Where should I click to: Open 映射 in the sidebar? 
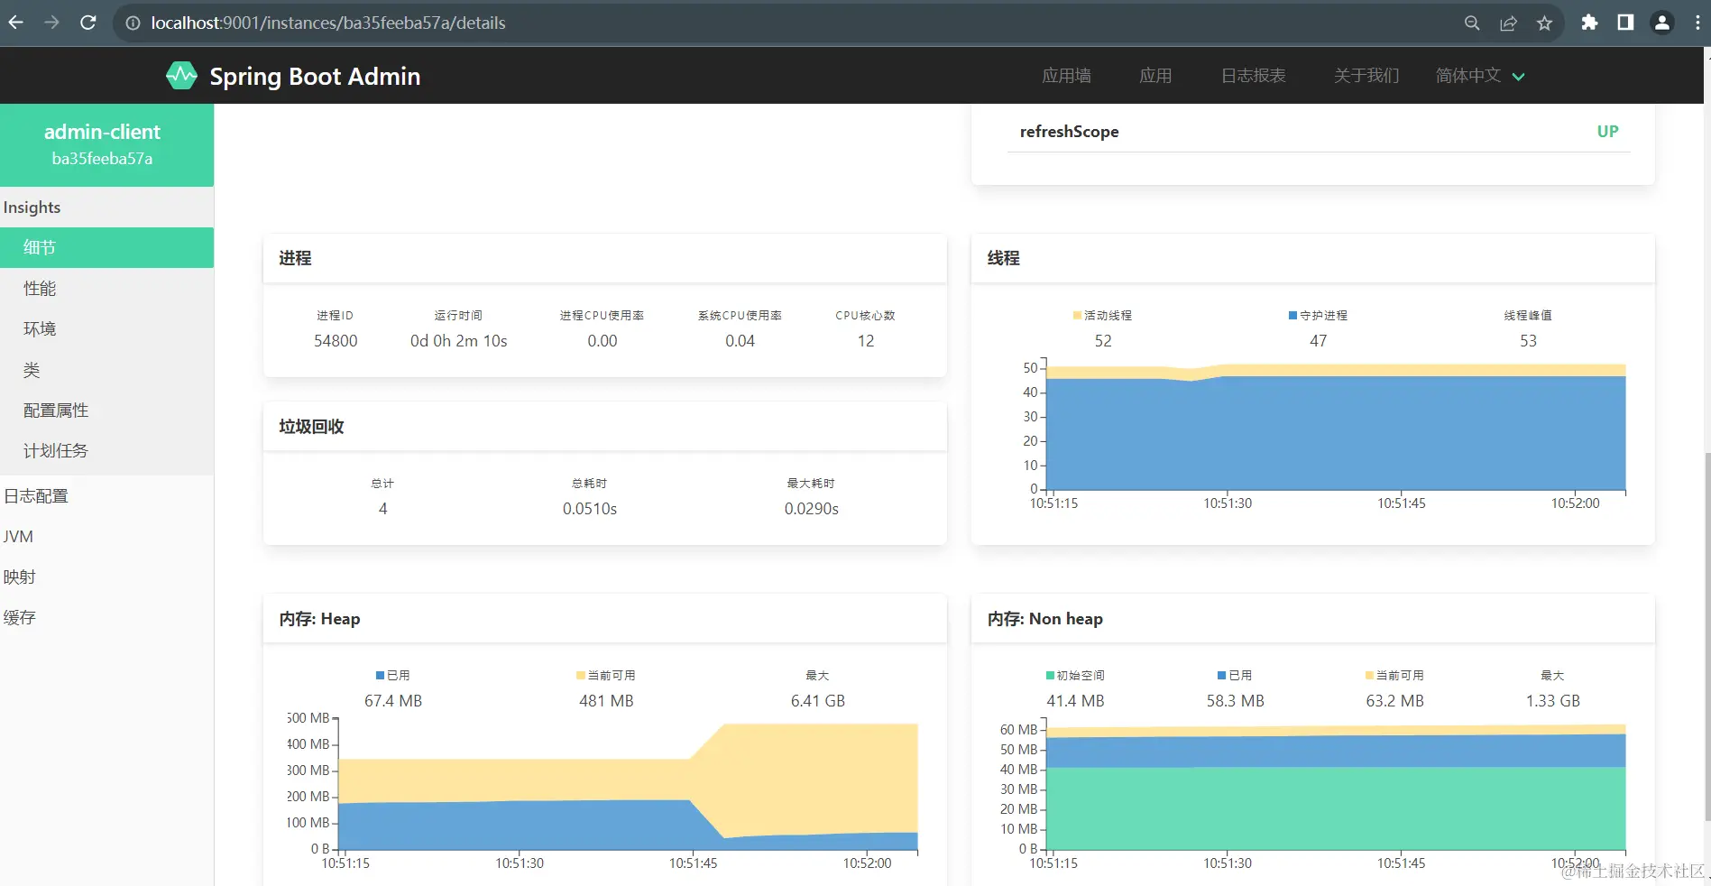coord(106,577)
